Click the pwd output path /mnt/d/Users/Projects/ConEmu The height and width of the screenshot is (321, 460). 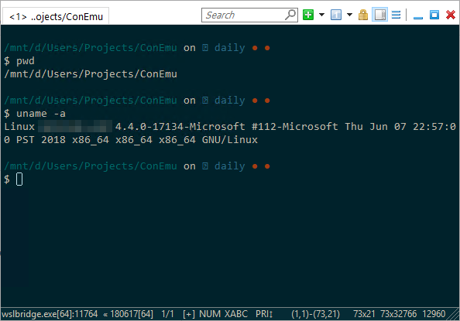[91, 74]
